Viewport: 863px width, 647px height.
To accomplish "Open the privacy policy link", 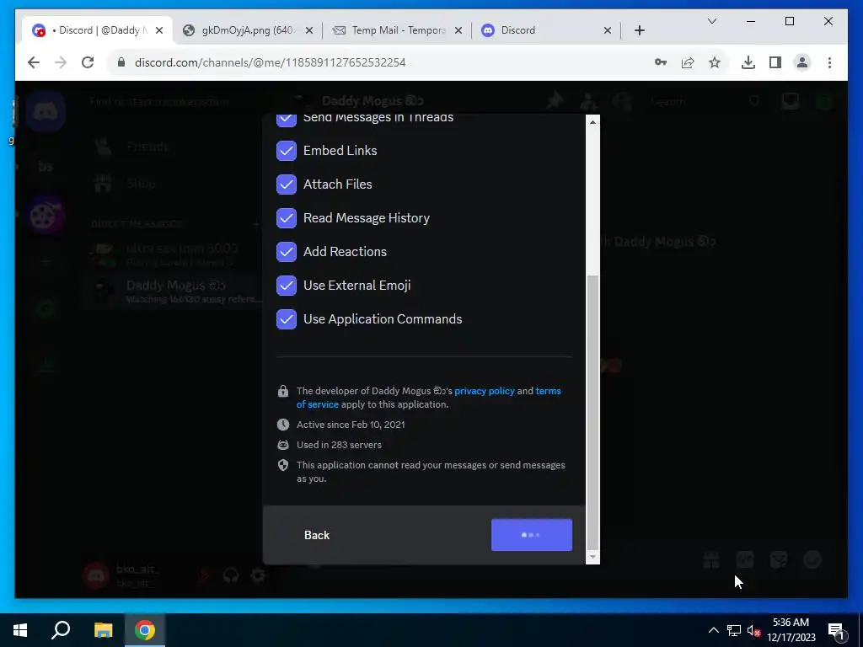I will [485, 391].
